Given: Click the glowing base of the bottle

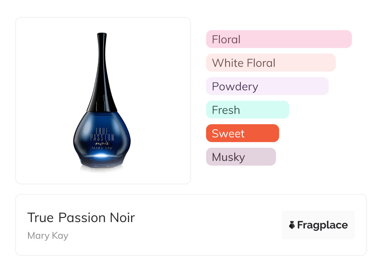Looking at the screenshot, I should (101, 156).
